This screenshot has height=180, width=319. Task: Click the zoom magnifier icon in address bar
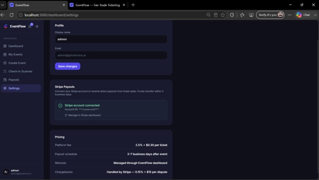click(209, 15)
